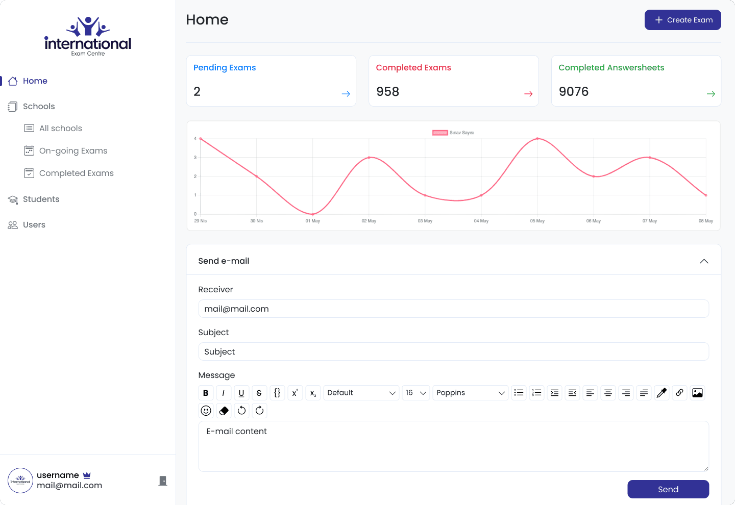735x505 pixels.
Task: Click into the E-mail content area
Action: [x=453, y=446]
